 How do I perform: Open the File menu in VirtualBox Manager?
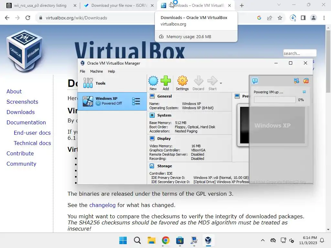tap(82, 71)
